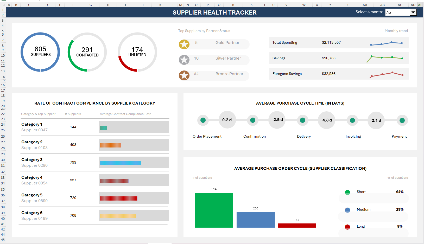Click the '$2,113,507' spending value
This screenshot has width=424, height=244.
pyautogui.click(x=331, y=42)
